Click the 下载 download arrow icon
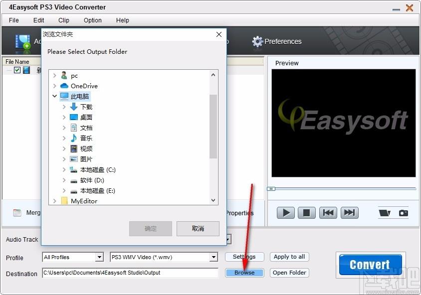 73,107
